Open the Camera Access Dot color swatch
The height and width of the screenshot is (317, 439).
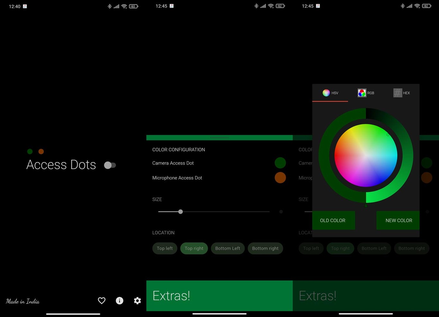coord(280,163)
